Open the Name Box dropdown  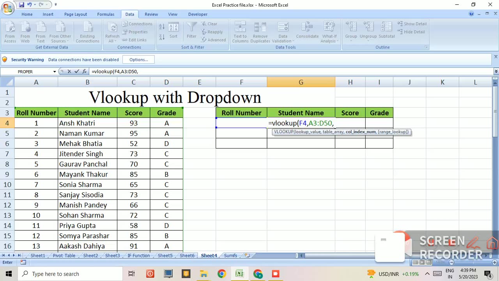(55, 72)
